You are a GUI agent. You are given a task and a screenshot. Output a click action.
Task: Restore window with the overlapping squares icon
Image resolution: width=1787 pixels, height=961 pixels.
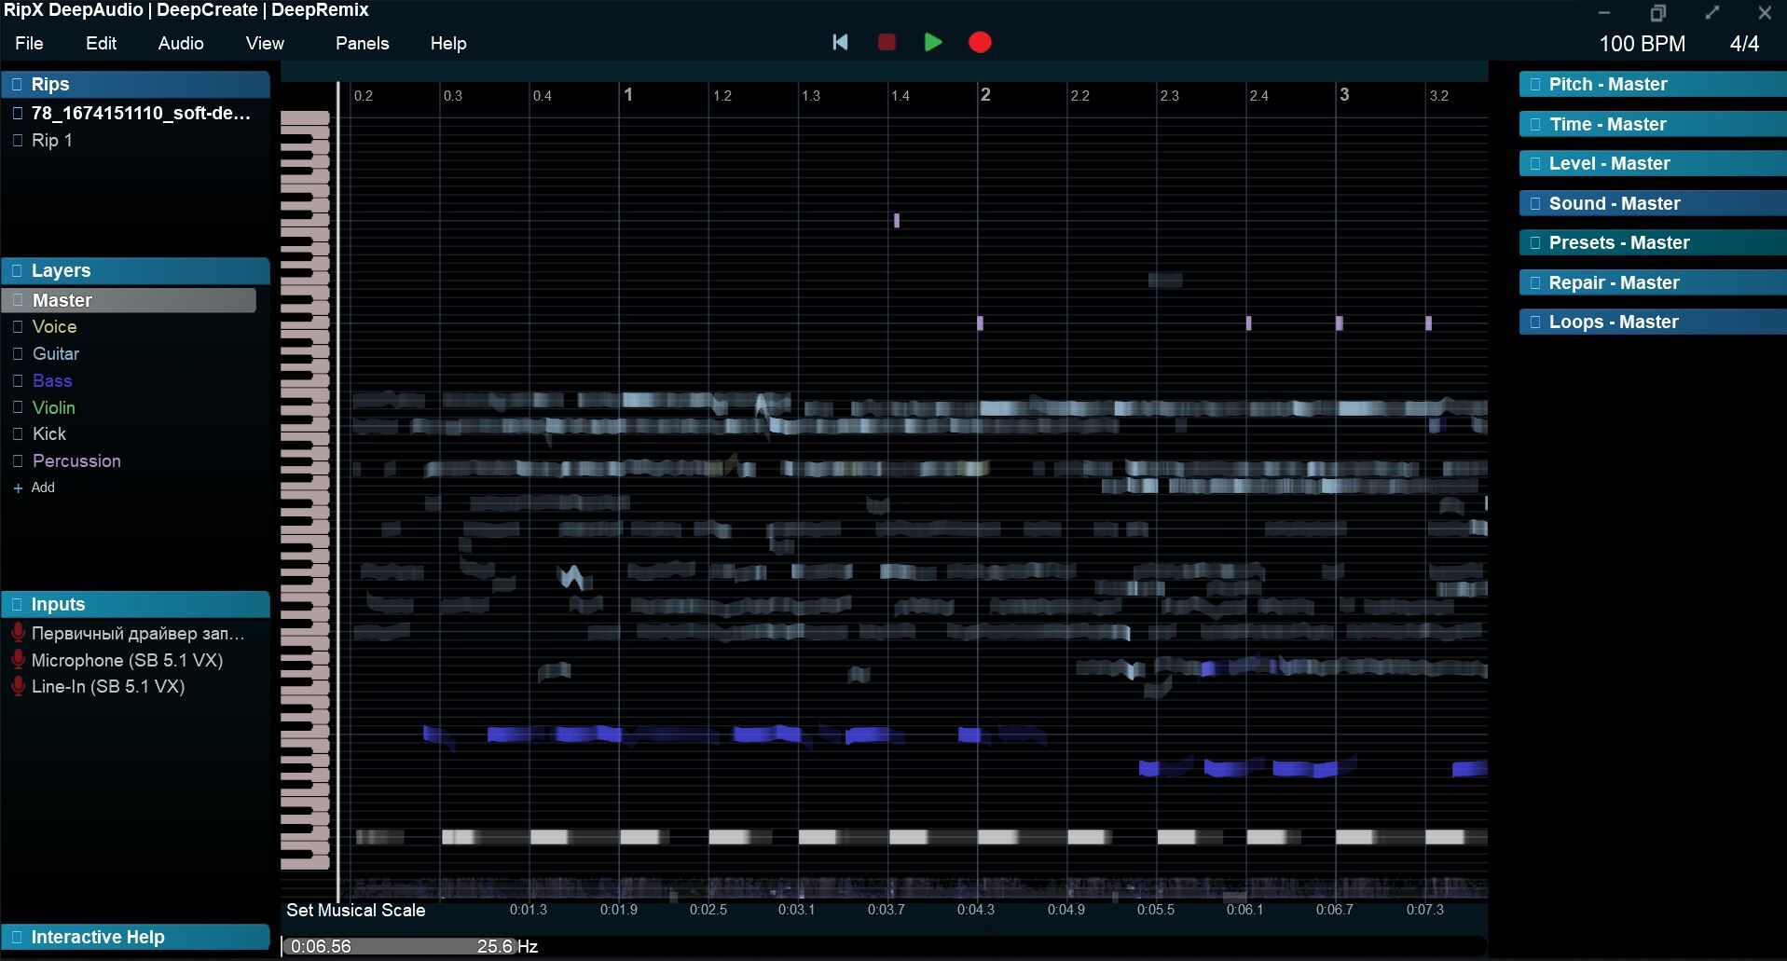1657,13
